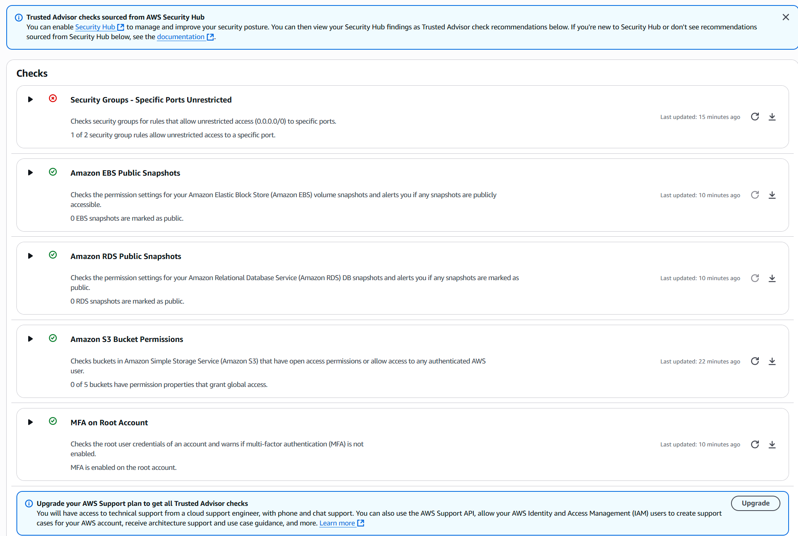Download Amazon S3 Bucket Permissions results
Image resolution: width=798 pixels, height=536 pixels.
tap(772, 361)
